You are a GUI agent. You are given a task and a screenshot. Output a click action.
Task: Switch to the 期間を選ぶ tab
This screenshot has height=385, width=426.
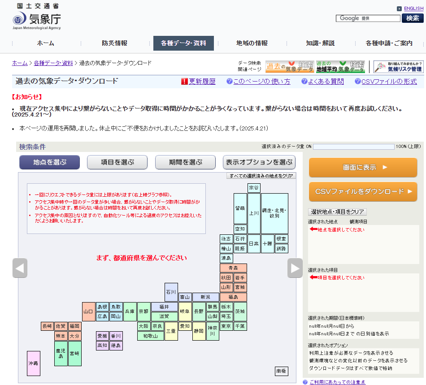185,162
